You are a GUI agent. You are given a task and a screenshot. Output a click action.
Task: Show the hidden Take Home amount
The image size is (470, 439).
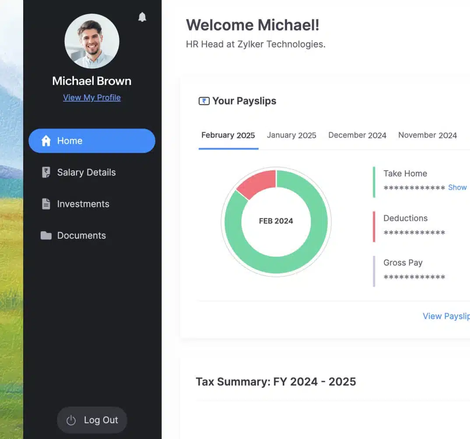457,188
